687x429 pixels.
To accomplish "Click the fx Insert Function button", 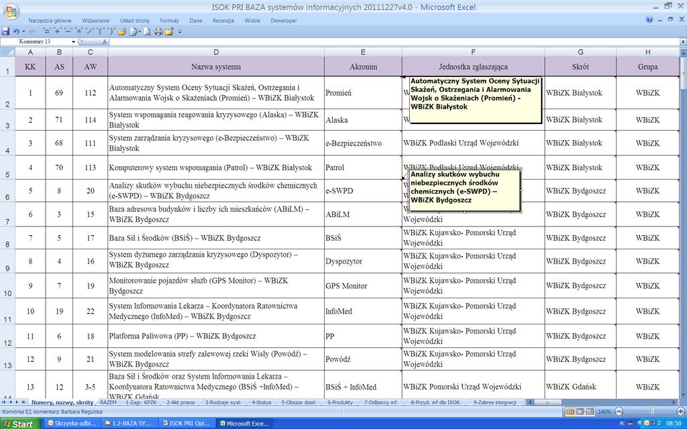I will tap(105, 42).
